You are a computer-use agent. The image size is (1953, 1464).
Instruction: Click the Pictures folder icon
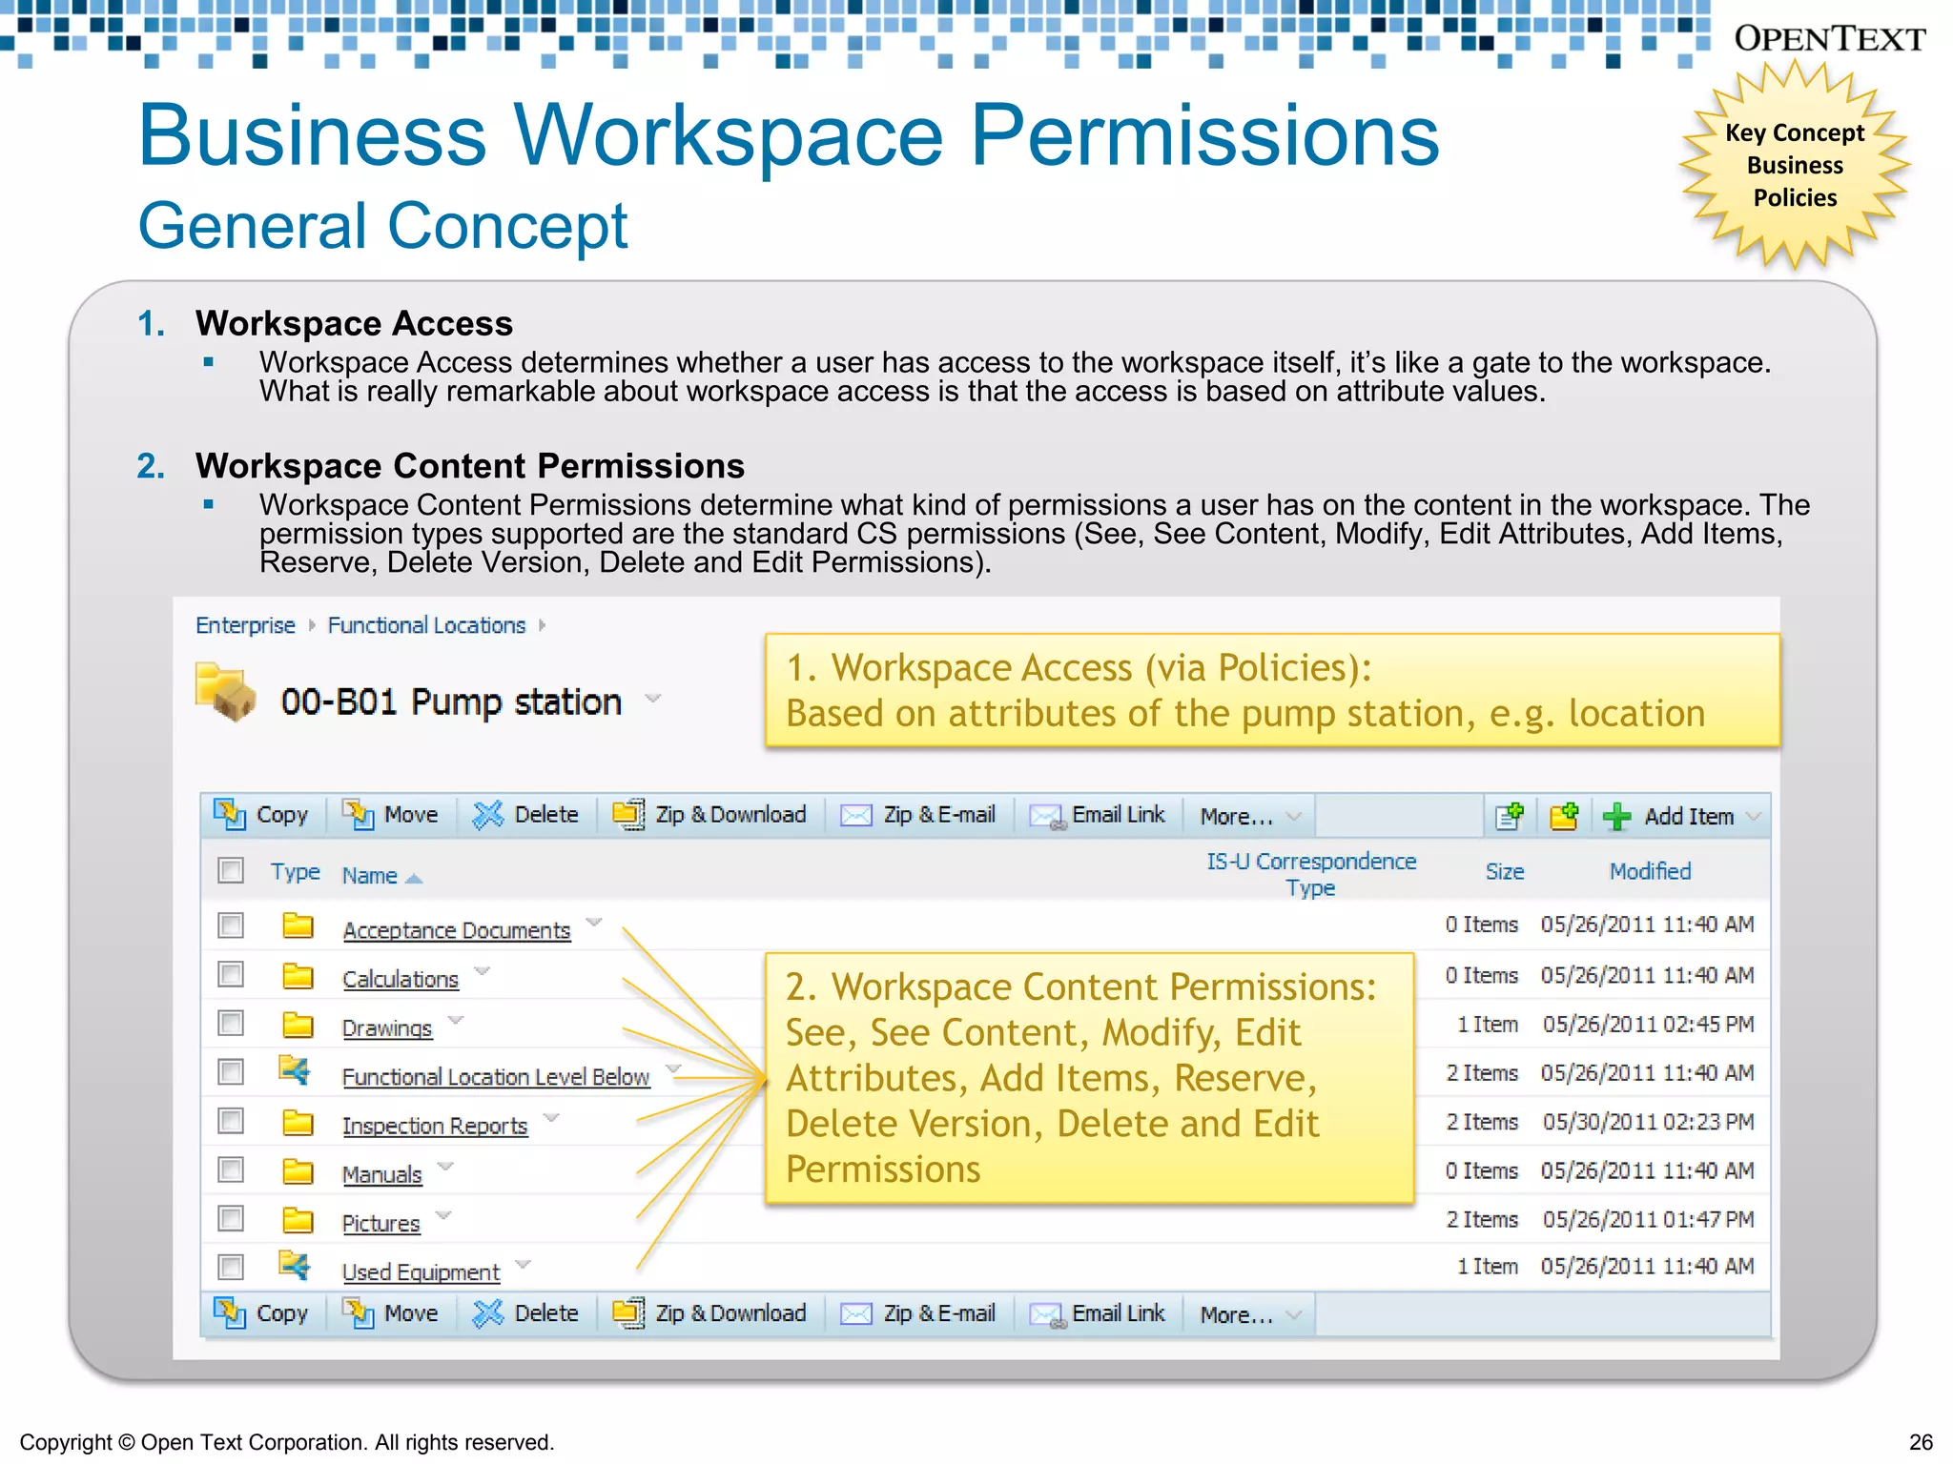[x=298, y=1220]
